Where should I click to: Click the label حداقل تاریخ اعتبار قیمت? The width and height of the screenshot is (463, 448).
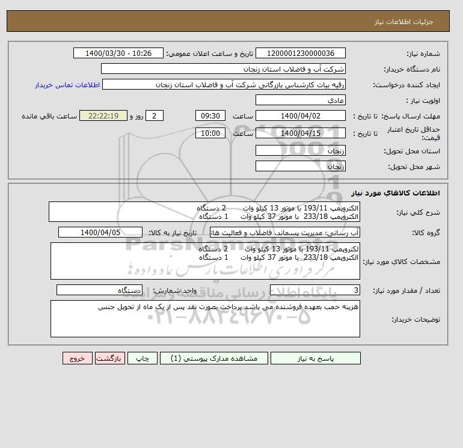click(414, 133)
